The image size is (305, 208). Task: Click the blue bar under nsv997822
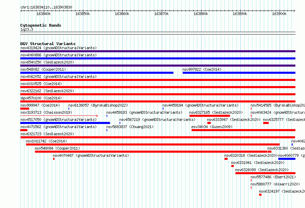[239, 73]
